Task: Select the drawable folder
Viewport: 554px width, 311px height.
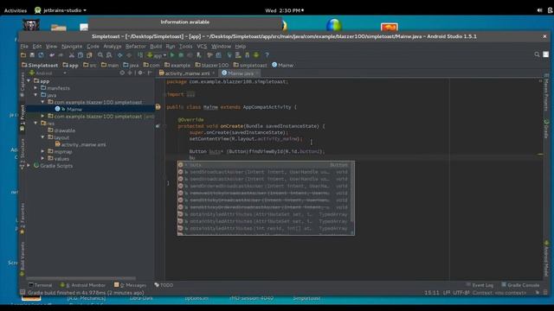Action: (x=65, y=130)
